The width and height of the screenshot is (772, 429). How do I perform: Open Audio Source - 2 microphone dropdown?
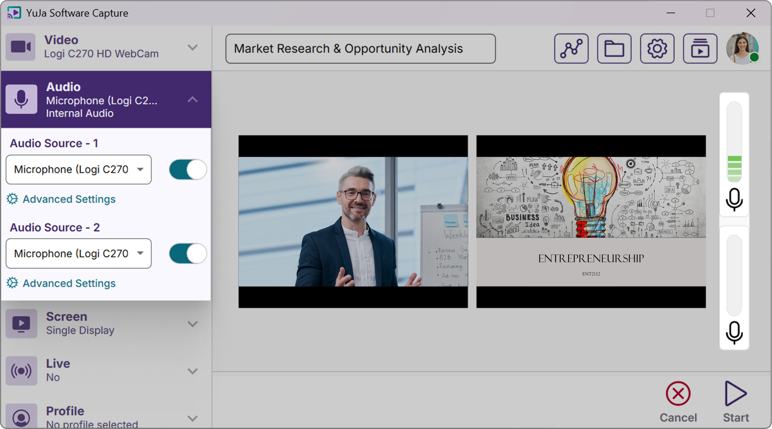point(79,253)
